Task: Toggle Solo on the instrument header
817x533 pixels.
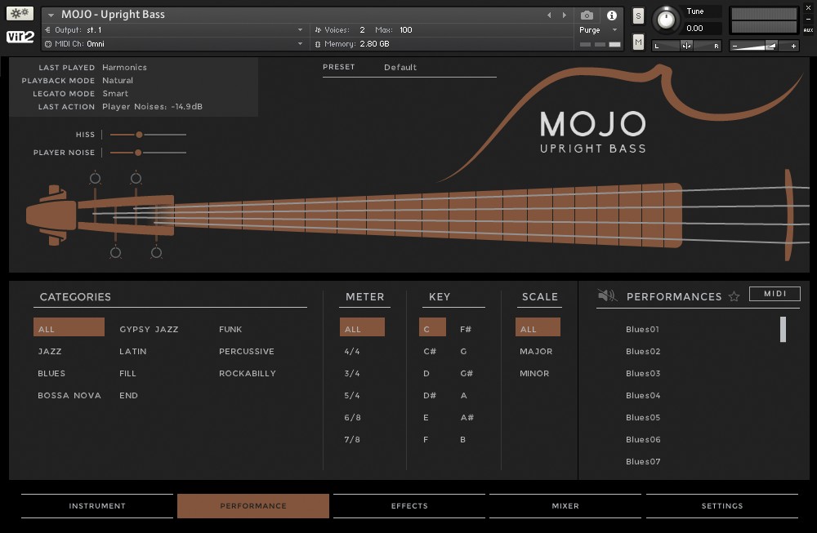Action: tap(637, 15)
